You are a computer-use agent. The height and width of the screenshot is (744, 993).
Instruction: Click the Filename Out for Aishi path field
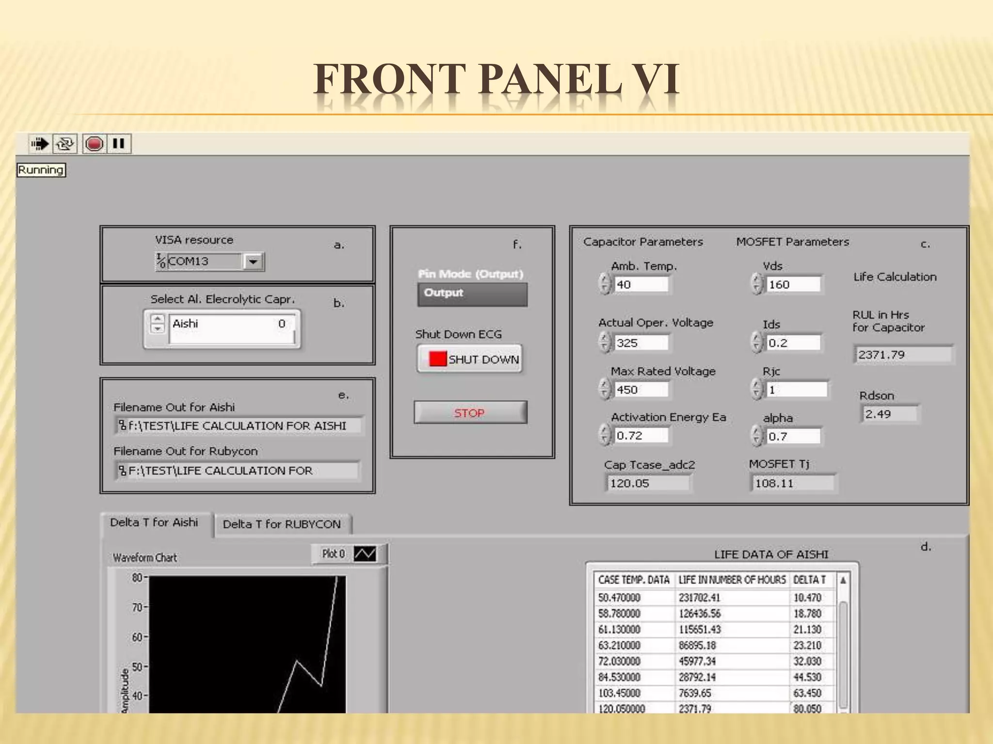239,426
